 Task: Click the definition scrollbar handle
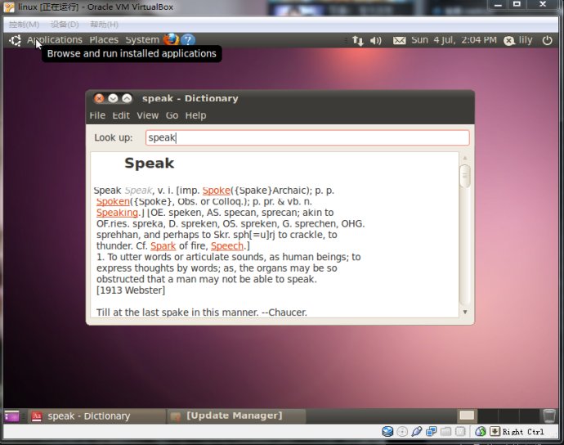pos(465,176)
